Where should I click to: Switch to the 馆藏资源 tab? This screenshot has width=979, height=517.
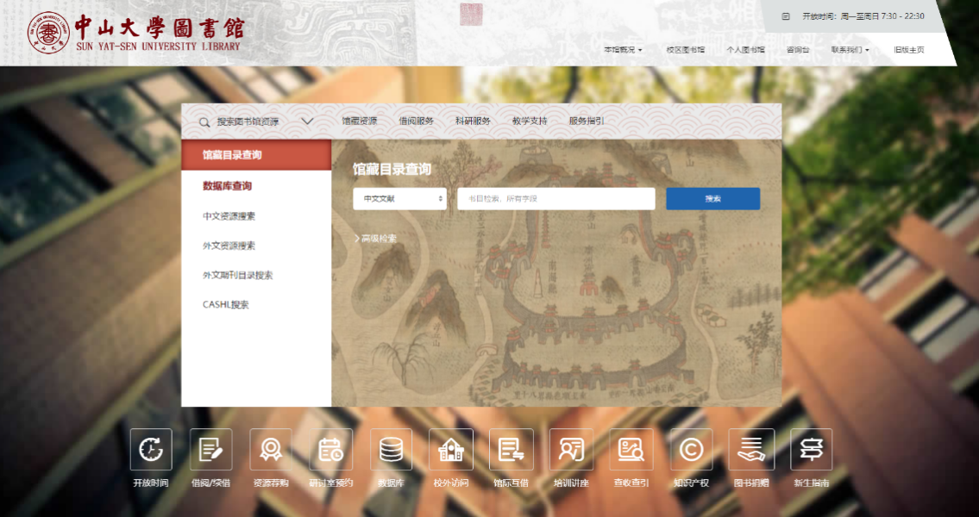tap(360, 121)
